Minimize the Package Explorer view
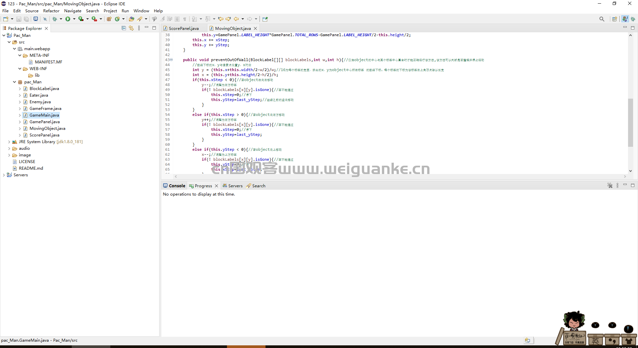This screenshot has width=638, height=348. [x=147, y=28]
